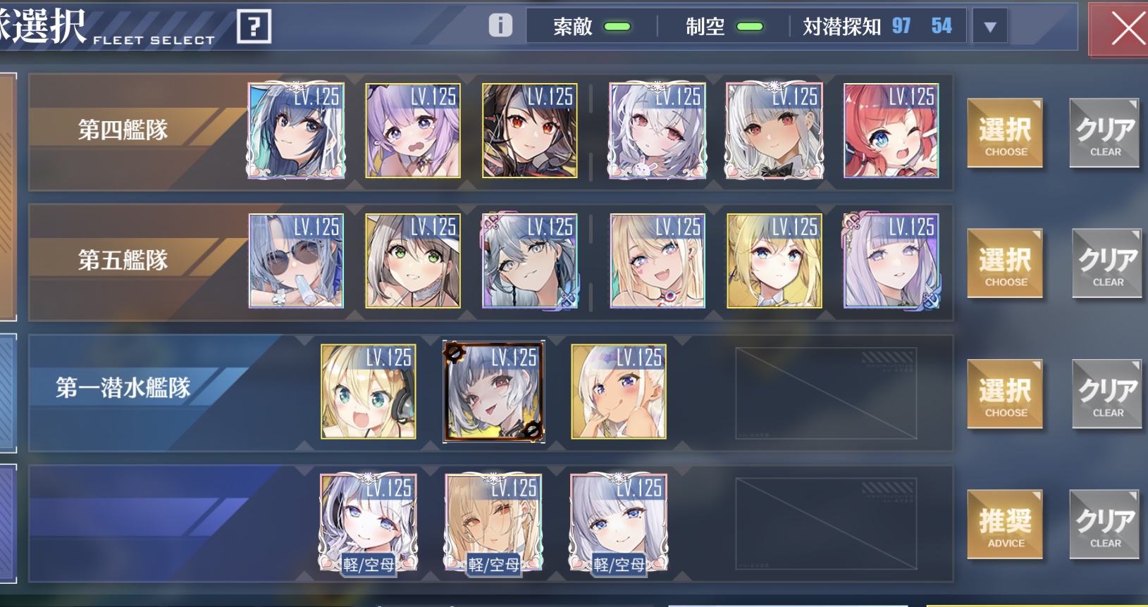1148x607 pixels.
Task: Choose the 第一潜水艦隊 submarine fleet
Action: [x=1005, y=394]
